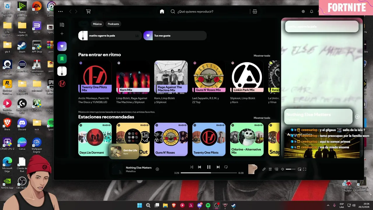Open RPCS3 desktop shortcut
This screenshot has width=373, height=210.
(x=37, y=28)
